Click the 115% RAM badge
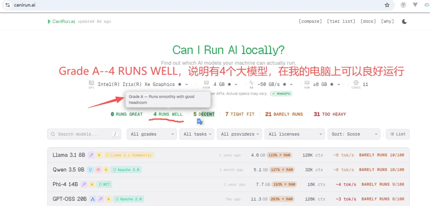Screen dimensions: 430x206 click(279, 155)
